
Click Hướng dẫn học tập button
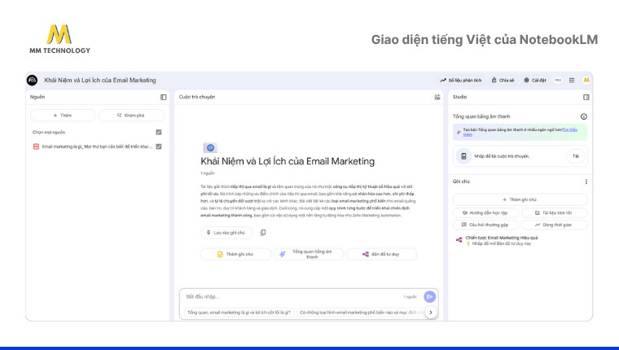pos(485,212)
